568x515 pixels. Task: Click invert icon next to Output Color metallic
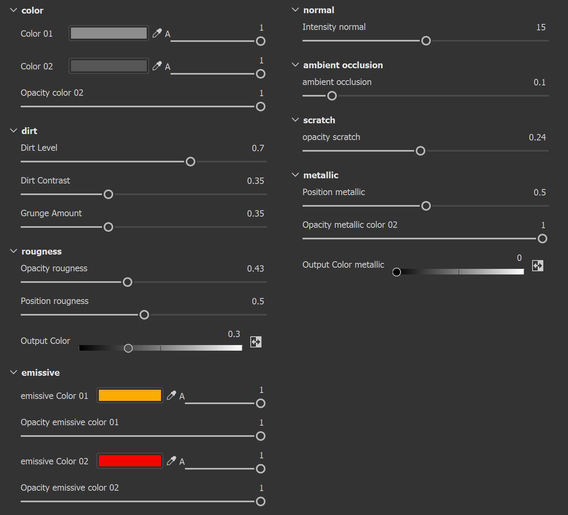click(x=538, y=266)
